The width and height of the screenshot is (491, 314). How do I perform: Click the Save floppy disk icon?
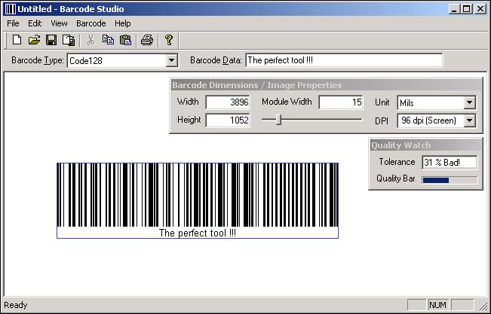click(x=51, y=40)
